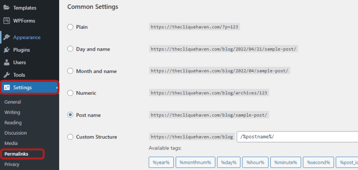This screenshot has width=358, height=170.
Task: Click the custom structure /%postname%/ field
Action: pos(297,137)
